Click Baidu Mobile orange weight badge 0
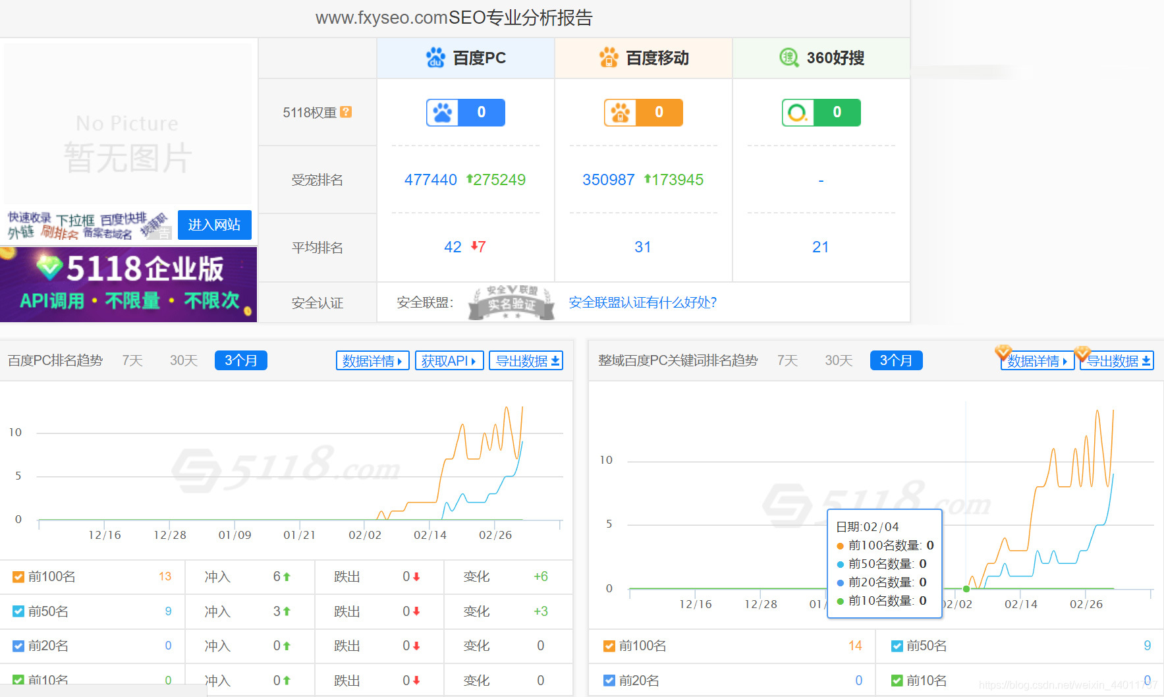The image size is (1164, 697). (x=644, y=113)
